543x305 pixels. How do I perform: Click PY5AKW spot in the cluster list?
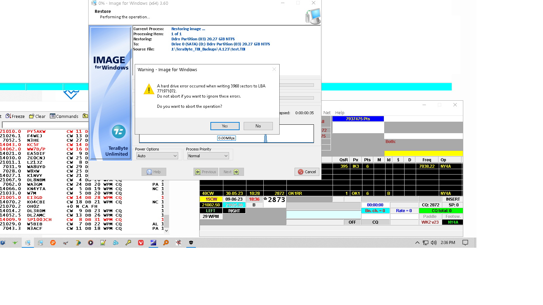coord(36,131)
